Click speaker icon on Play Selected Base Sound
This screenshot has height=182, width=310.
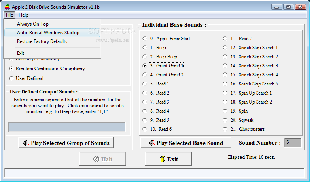(x=152, y=143)
